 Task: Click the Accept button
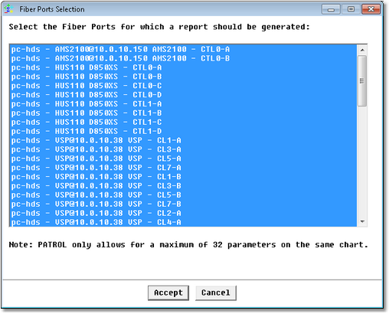click(168, 293)
